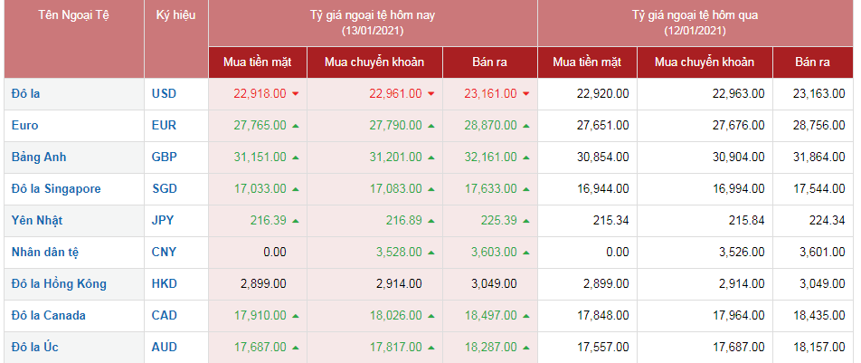Click green up arrow next to GBP 31,201.00
861x363 pixels.
pyautogui.click(x=431, y=157)
